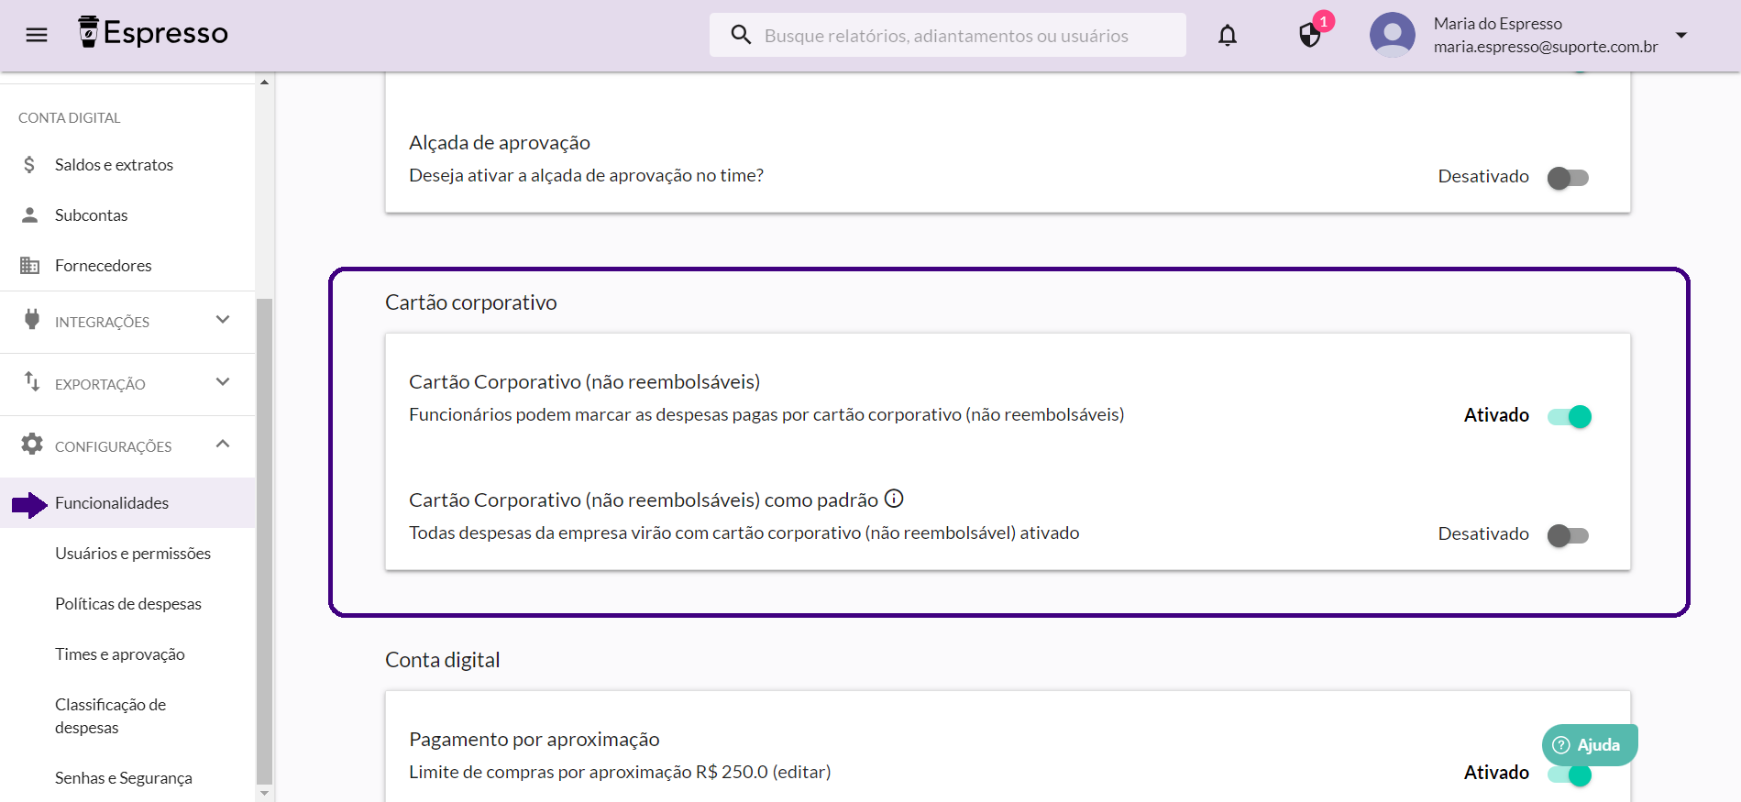Open the shield security alerts icon

tap(1310, 36)
